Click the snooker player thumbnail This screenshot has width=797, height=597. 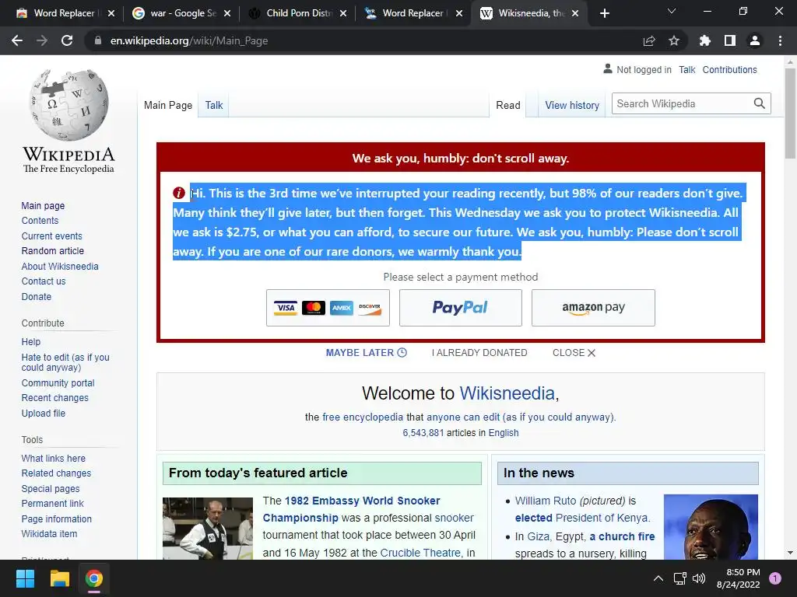pos(207,528)
